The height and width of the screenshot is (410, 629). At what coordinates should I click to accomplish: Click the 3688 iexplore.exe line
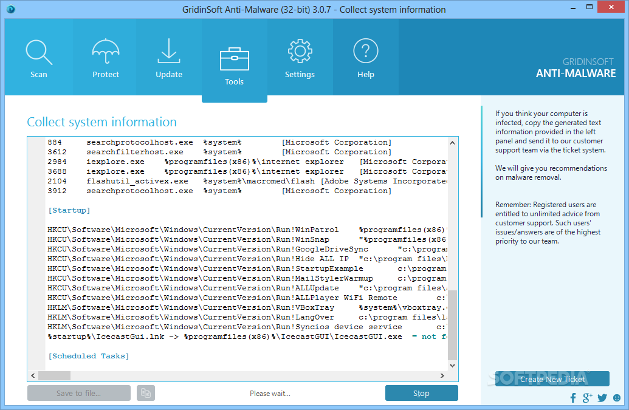click(x=247, y=171)
